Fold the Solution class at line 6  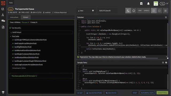pos(80,26)
